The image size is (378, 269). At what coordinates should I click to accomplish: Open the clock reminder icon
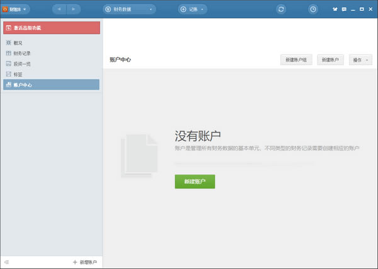pos(313,9)
